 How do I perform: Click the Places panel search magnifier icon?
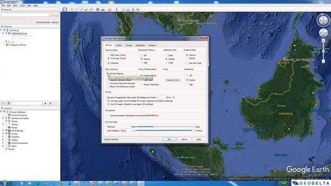click(x=4, y=103)
